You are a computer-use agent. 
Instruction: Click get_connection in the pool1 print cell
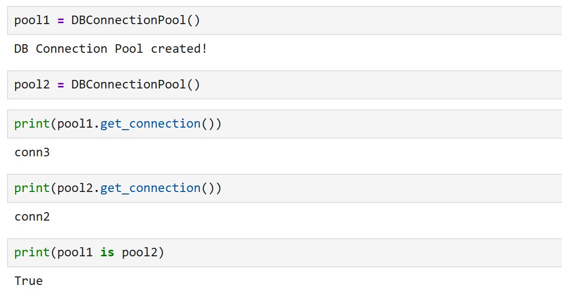(x=150, y=124)
